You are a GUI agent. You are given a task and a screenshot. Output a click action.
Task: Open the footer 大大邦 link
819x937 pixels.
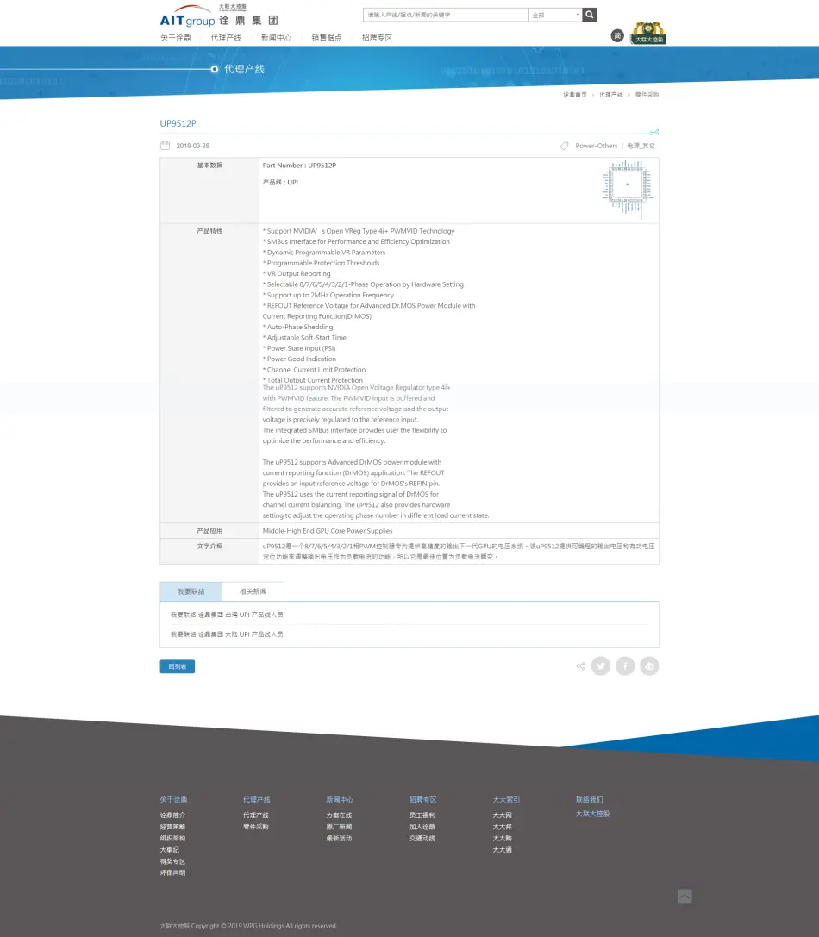502,827
